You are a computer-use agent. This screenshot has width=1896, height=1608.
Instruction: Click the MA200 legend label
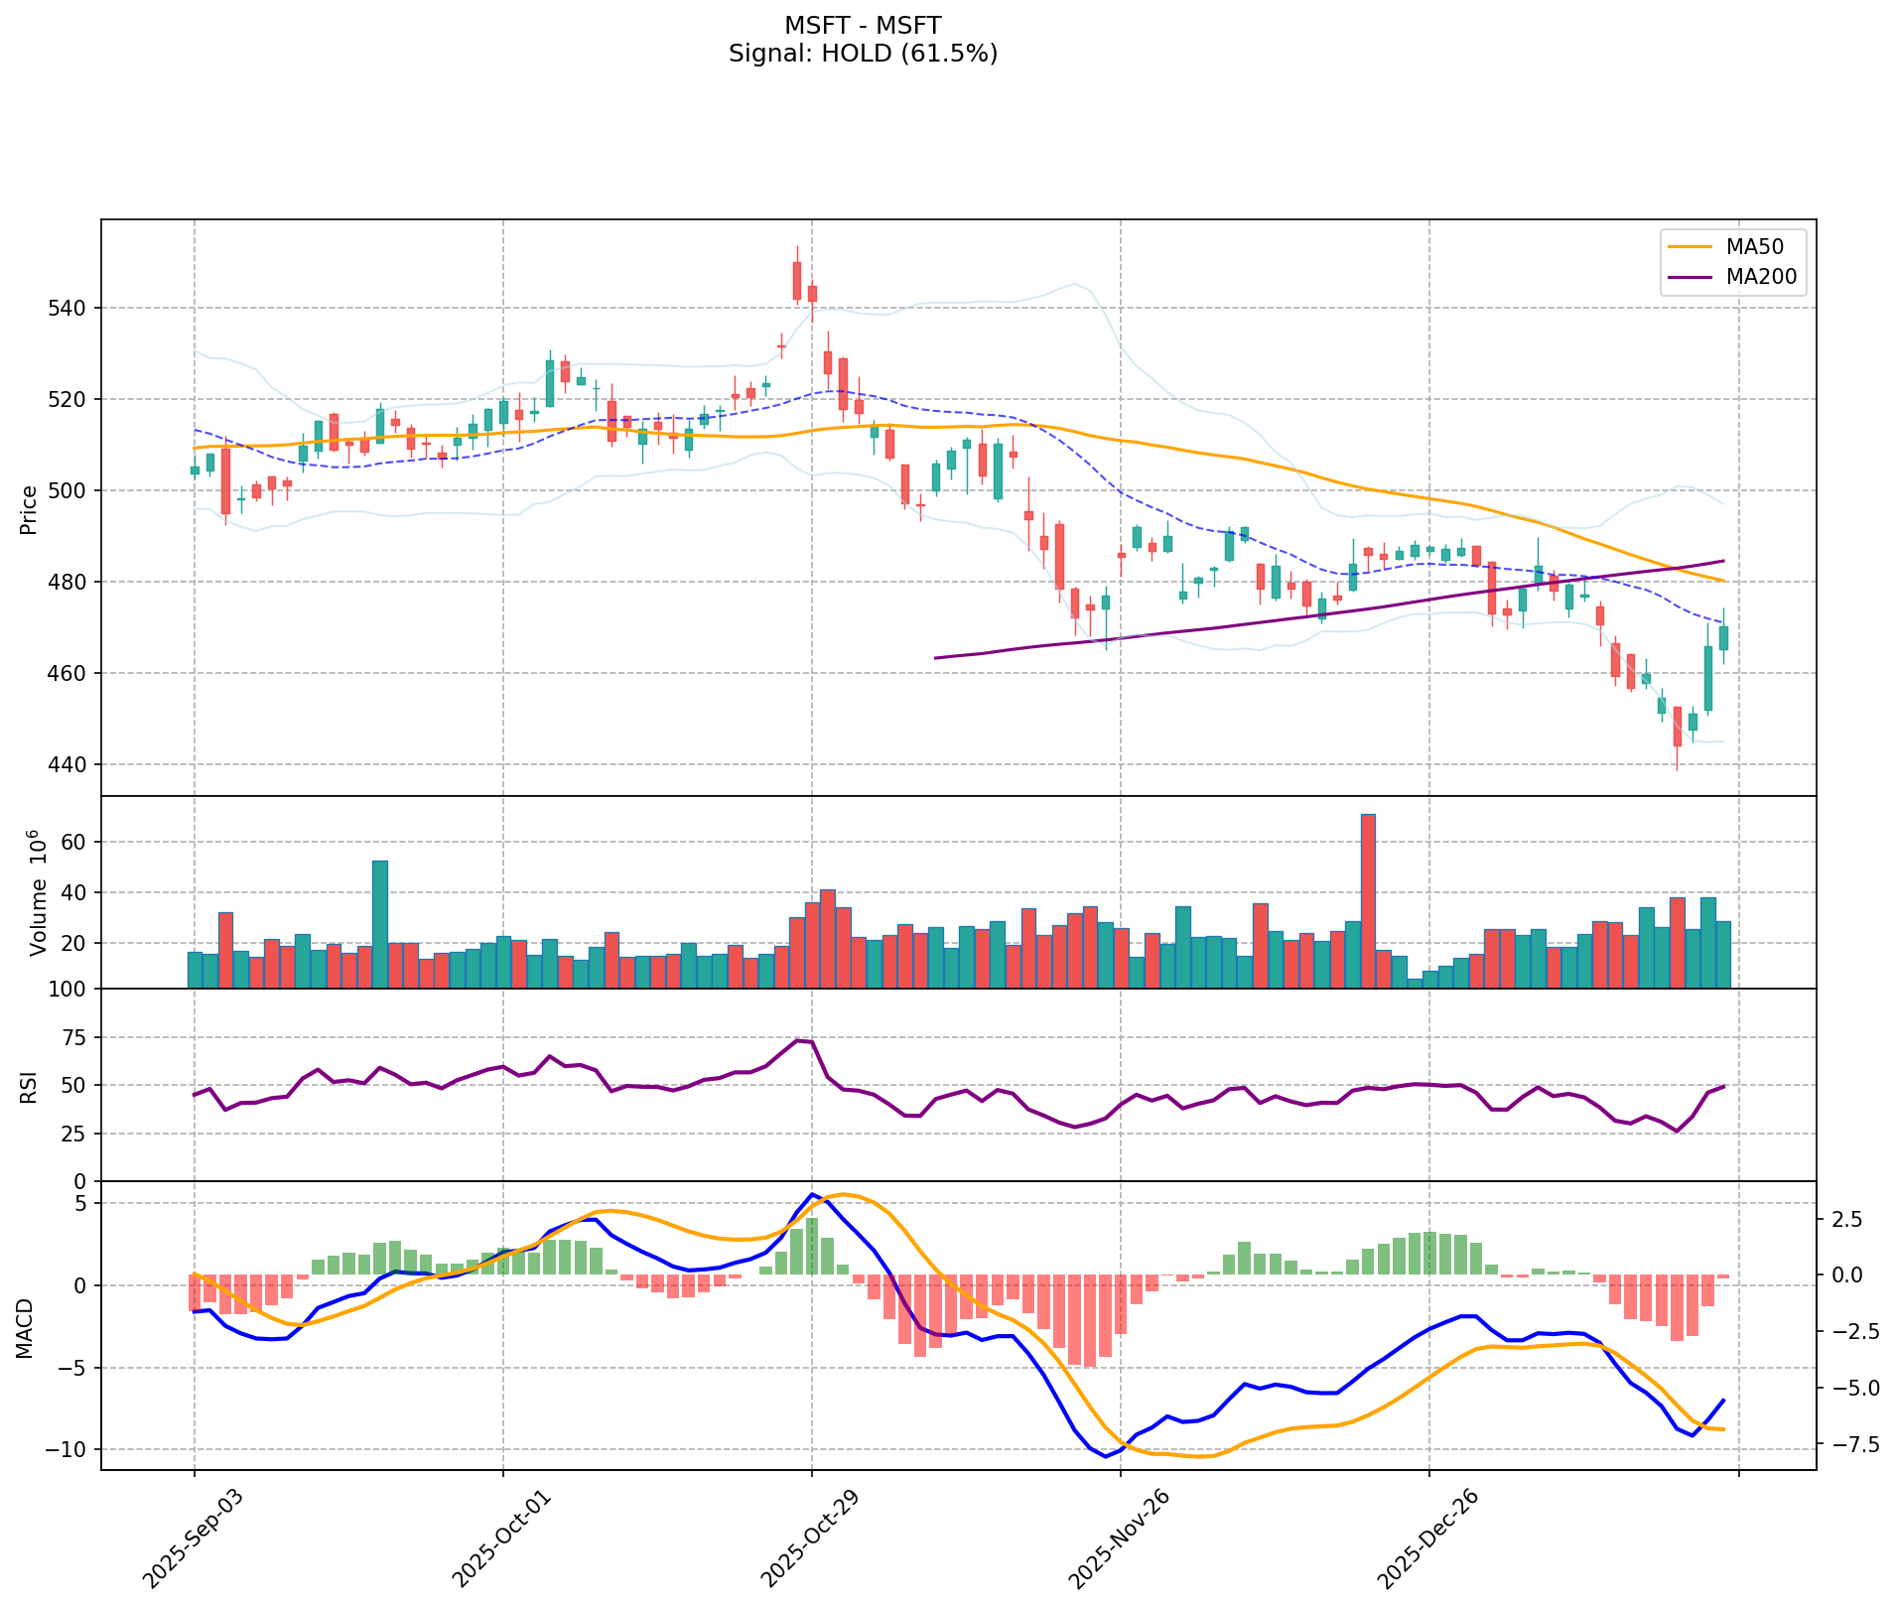pos(1761,278)
